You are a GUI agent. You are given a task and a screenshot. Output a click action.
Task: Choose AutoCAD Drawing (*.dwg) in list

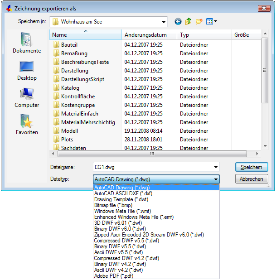click(x=156, y=188)
